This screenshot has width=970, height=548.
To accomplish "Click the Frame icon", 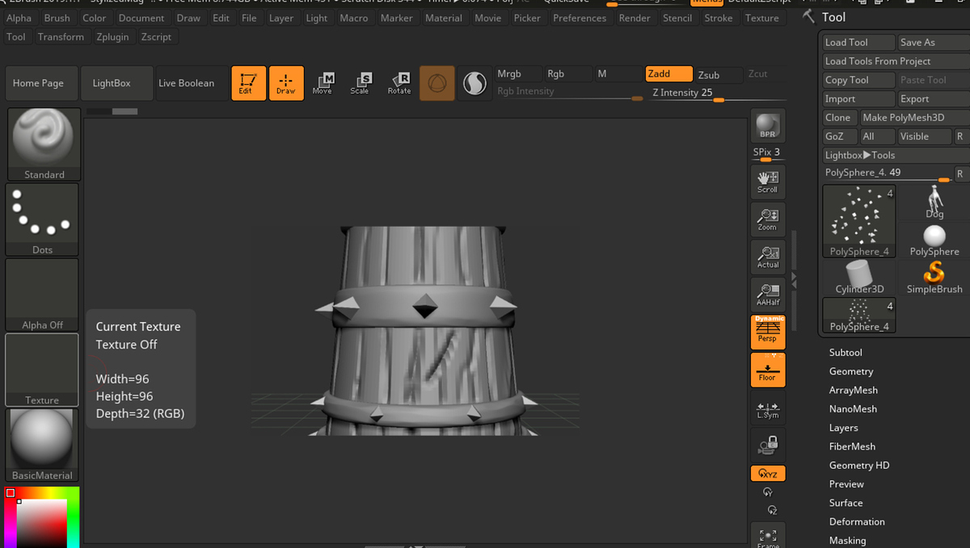I will 767,537.
